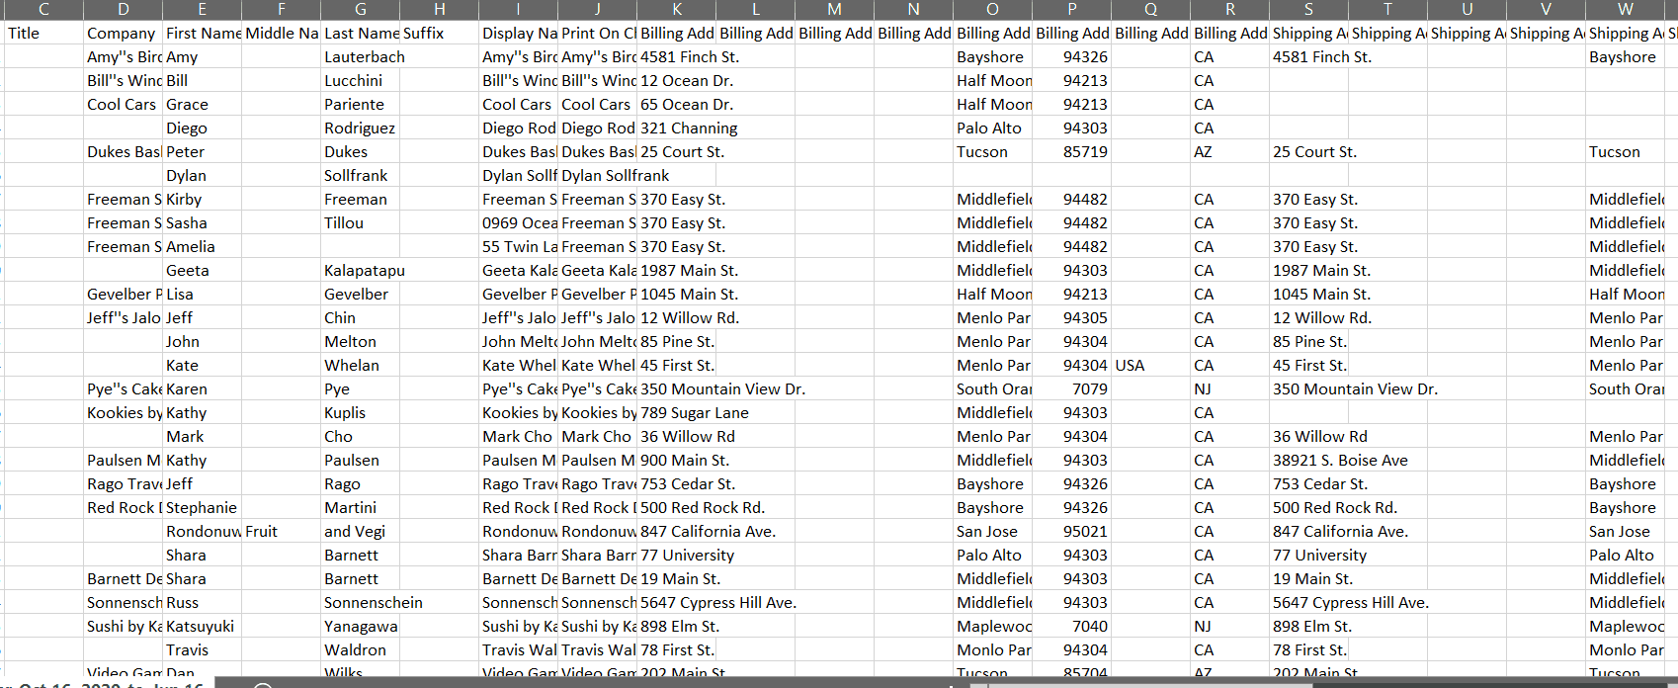The image size is (1678, 688).
Task: Click middle name cell Fruit
Action: [282, 531]
